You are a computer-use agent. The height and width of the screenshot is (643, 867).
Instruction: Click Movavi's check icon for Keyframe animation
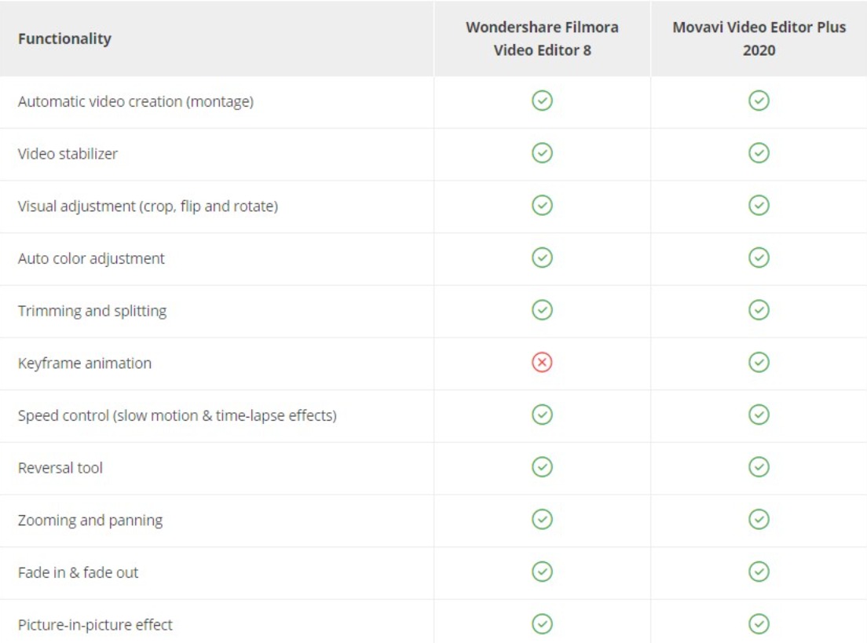[x=758, y=363]
